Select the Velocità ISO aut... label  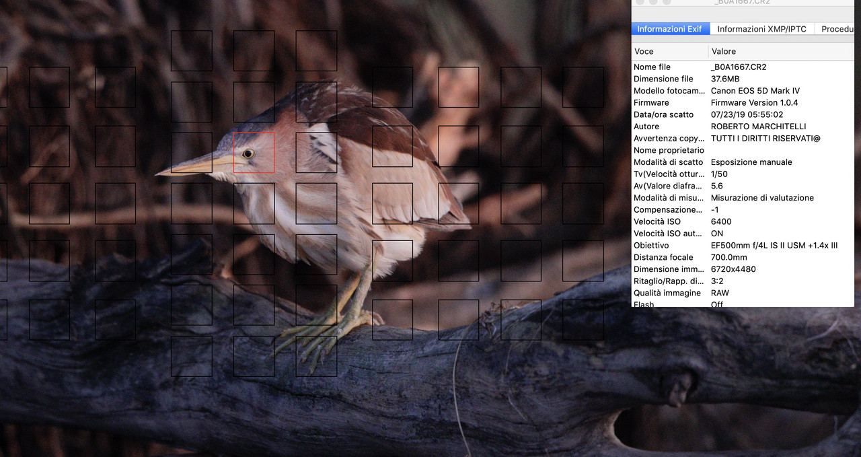click(669, 234)
